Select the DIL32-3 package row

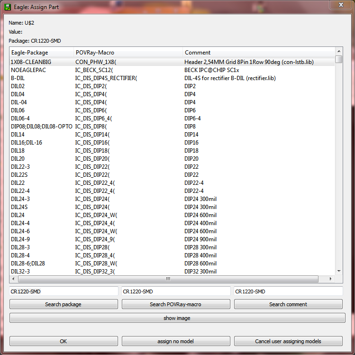tap(172, 272)
